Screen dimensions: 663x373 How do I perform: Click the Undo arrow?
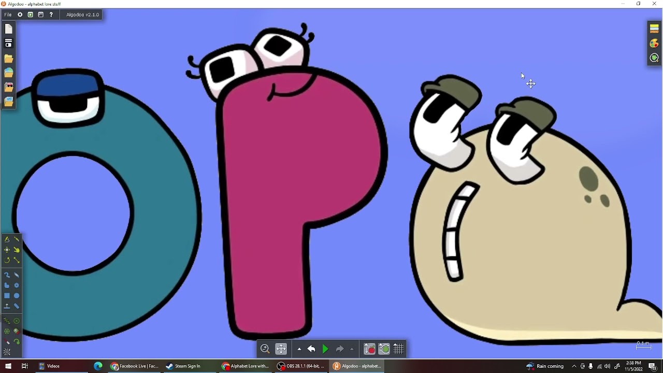pos(311,349)
